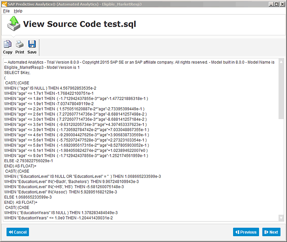Click the line WHEN "age" <= 5.6e1
This screenshot has height=242, width=287.
click(x=75, y=140)
